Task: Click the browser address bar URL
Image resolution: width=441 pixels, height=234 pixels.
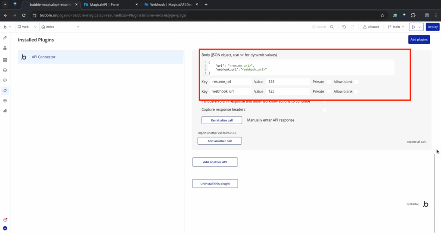Action: 112,15
